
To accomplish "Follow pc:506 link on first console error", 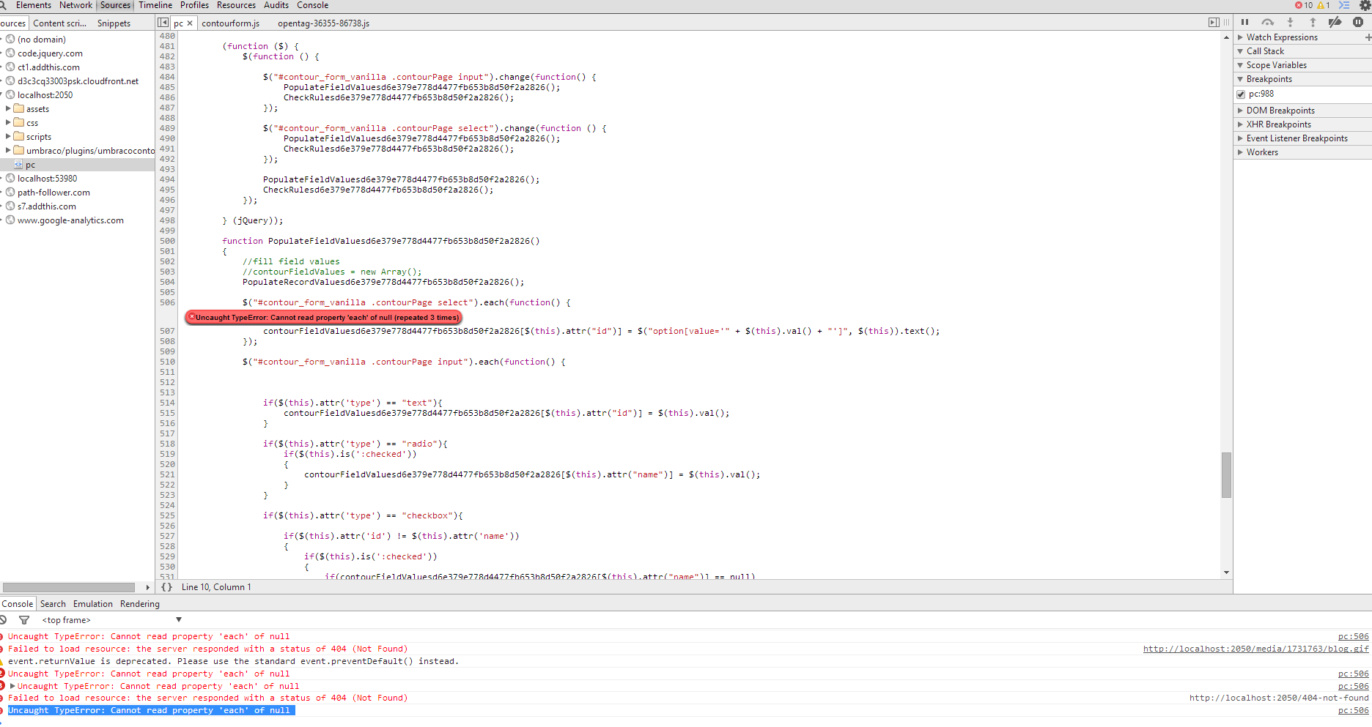I will tap(1354, 637).
